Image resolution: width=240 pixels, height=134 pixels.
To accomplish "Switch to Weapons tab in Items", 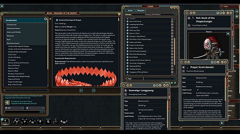I will (141, 11).
